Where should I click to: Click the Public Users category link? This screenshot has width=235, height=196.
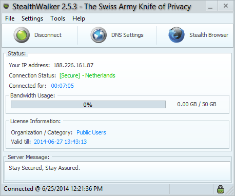91,132
